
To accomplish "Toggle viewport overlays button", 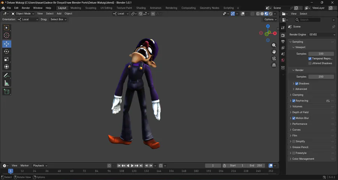I will [243, 14].
